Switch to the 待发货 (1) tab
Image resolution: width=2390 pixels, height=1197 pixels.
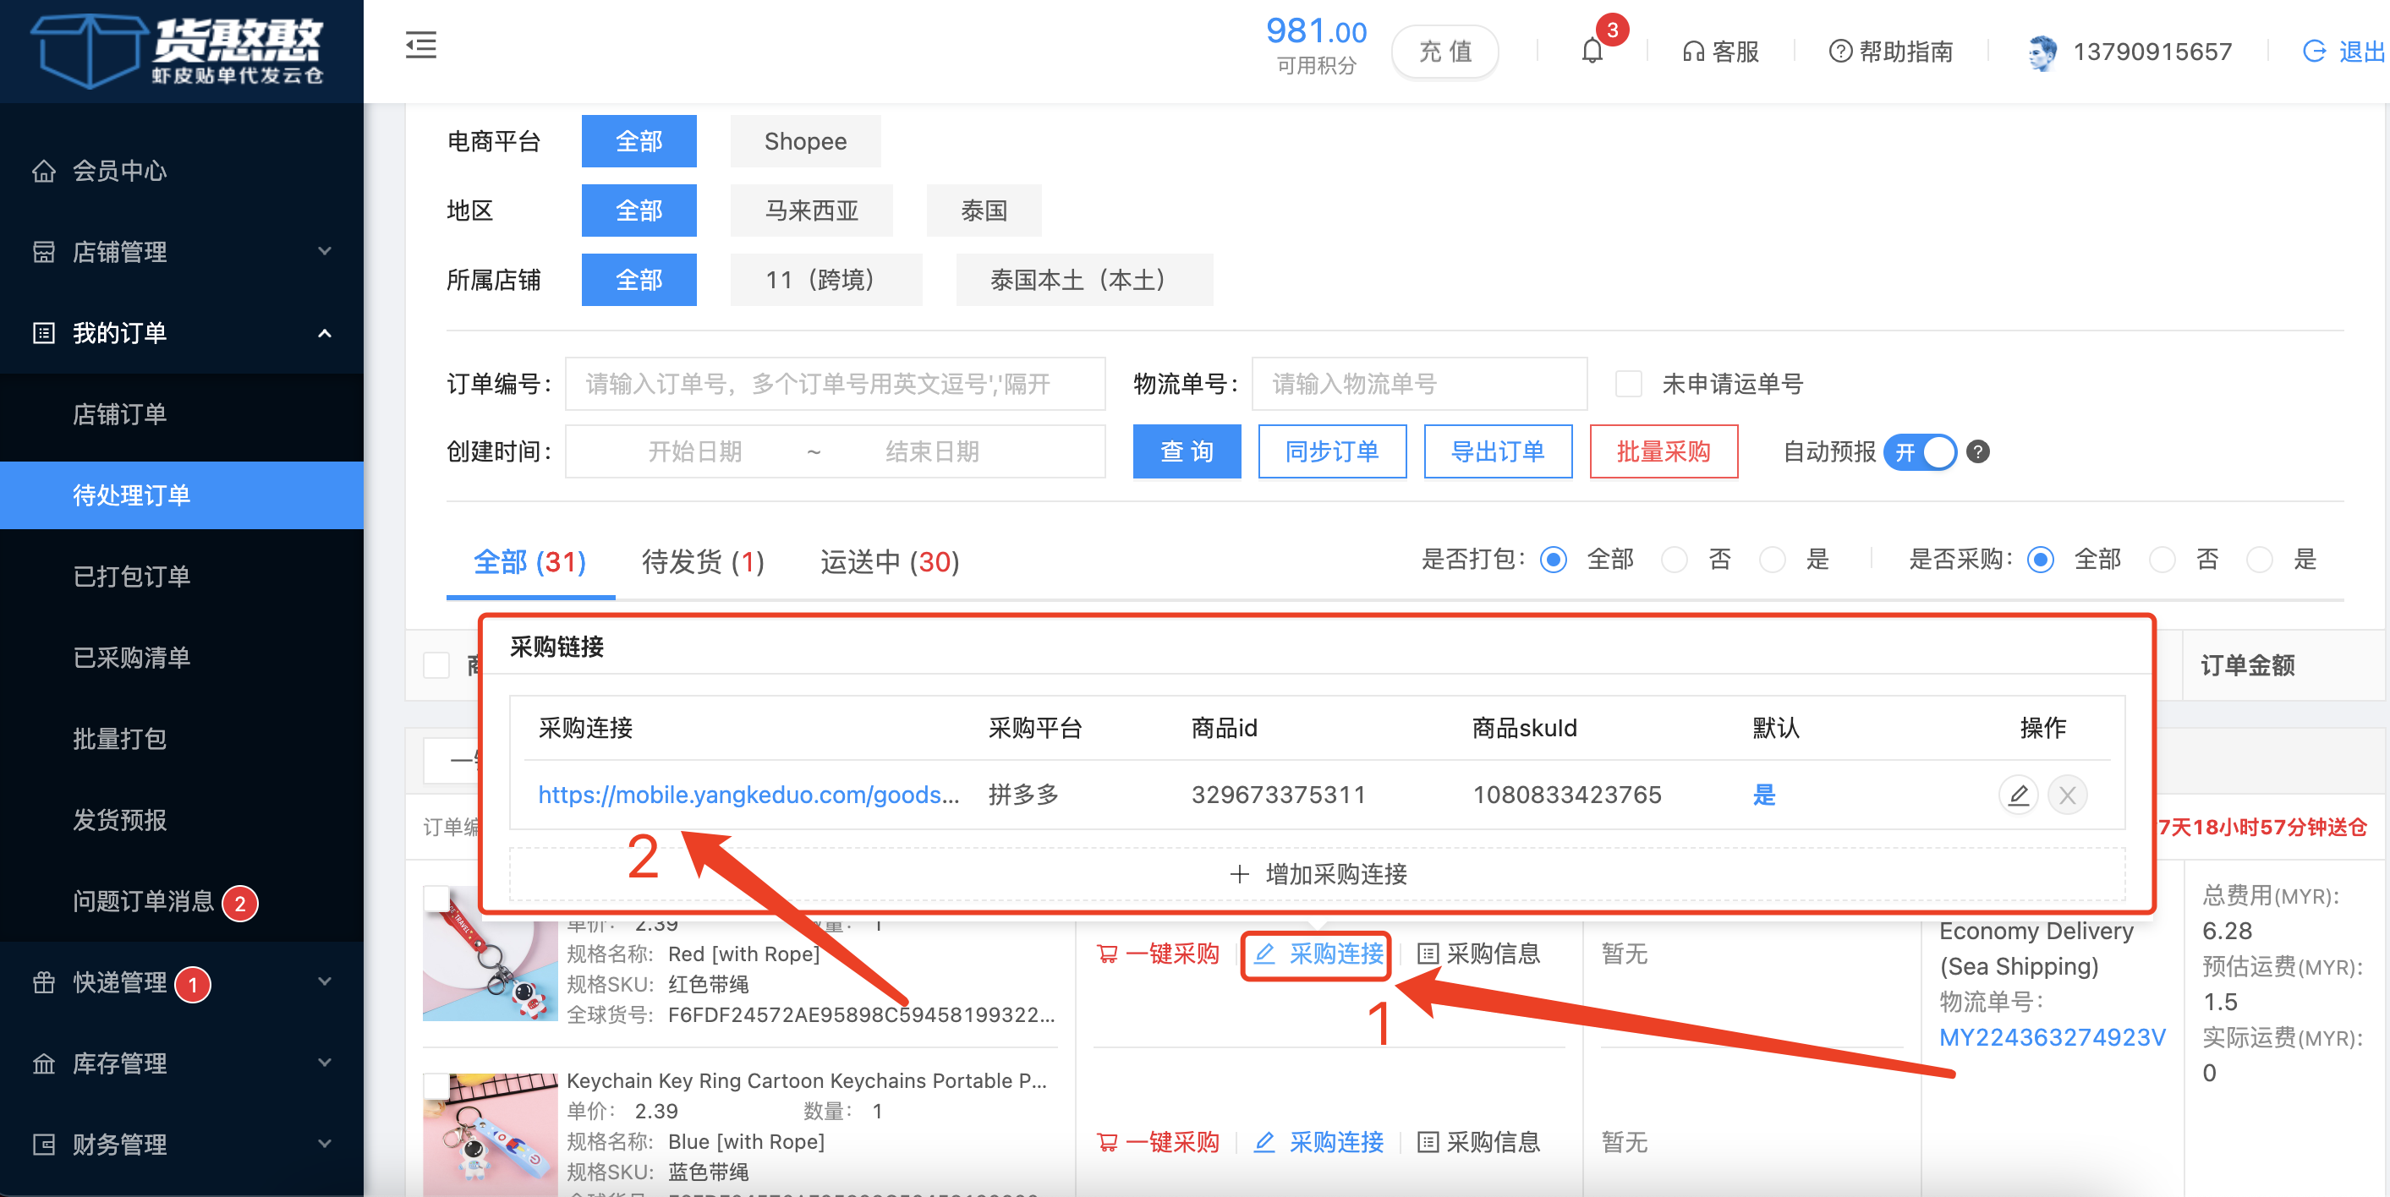tap(702, 562)
